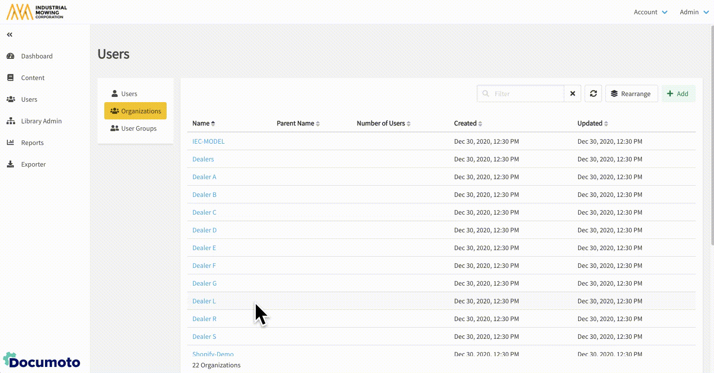This screenshot has width=714, height=373.
Task: Click the Add organization button
Action: coord(678,93)
